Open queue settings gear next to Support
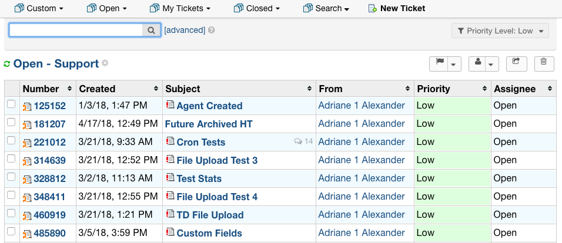562x243 pixels. (x=105, y=63)
